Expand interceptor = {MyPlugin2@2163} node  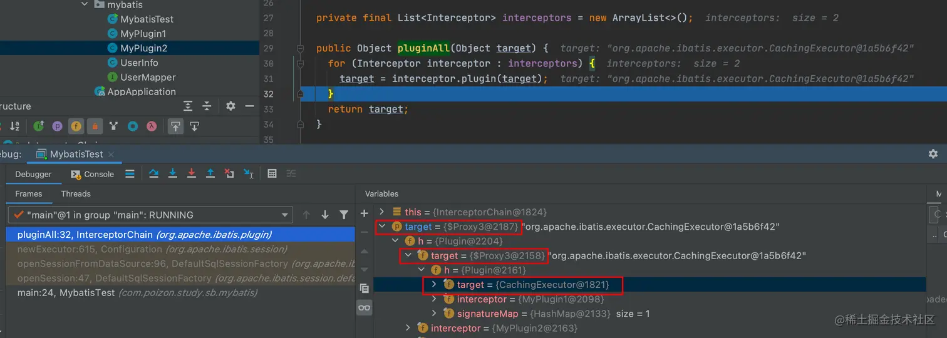click(408, 328)
